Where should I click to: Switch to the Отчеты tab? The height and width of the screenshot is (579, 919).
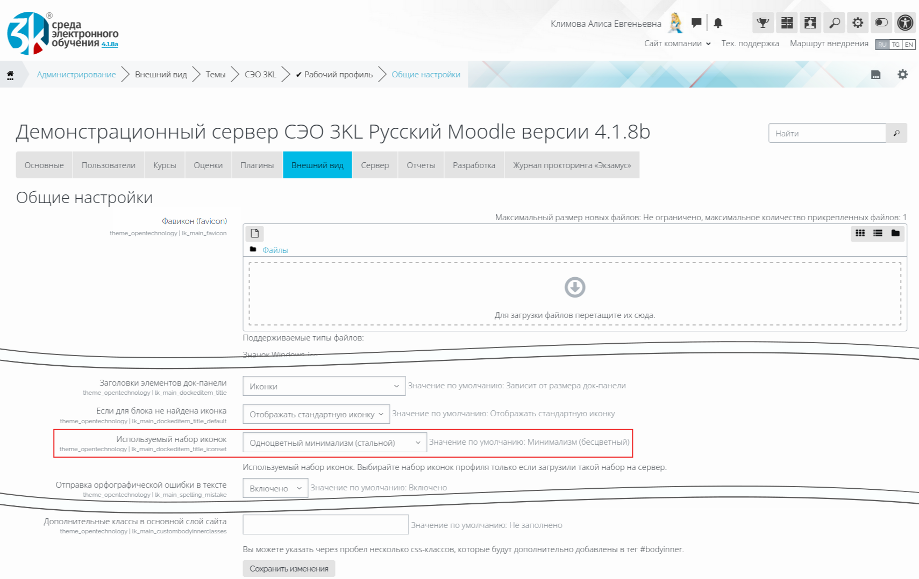tap(421, 165)
